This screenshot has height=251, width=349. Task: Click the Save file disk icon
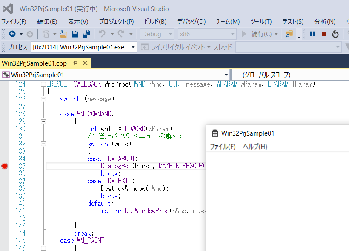75,34
